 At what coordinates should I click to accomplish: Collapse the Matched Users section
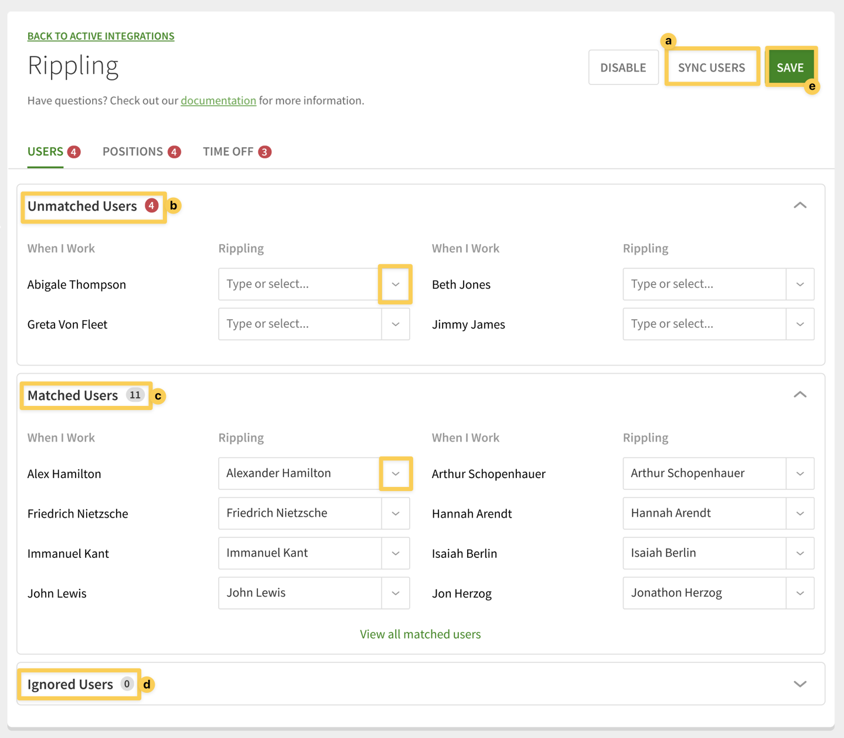click(x=800, y=394)
